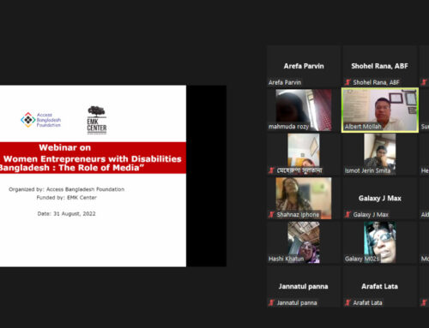Click the large 'Arafat Lata' name text
The height and width of the screenshot is (328, 429).
pyautogui.click(x=379, y=286)
